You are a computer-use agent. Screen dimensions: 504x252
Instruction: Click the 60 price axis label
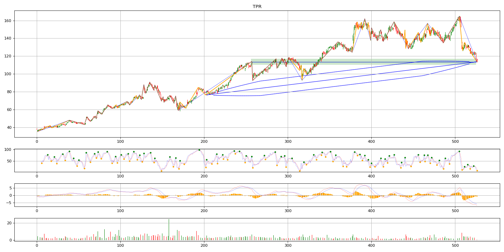click(x=9, y=110)
